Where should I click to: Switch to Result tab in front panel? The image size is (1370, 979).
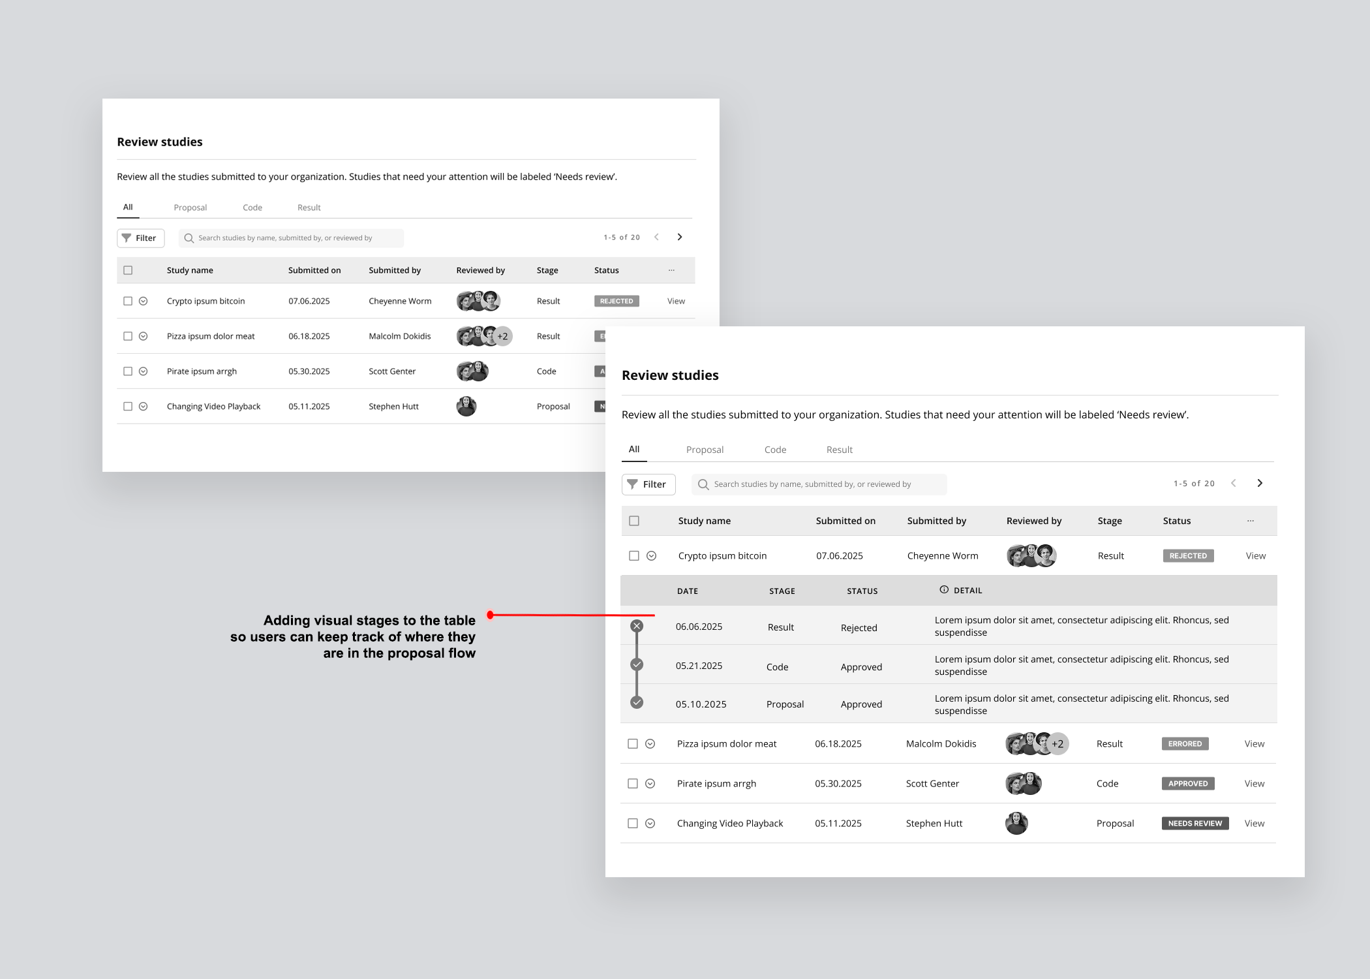tap(839, 450)
